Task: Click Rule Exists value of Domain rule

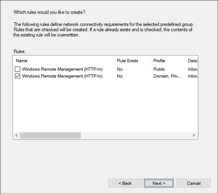Action: tap(120, 76)
